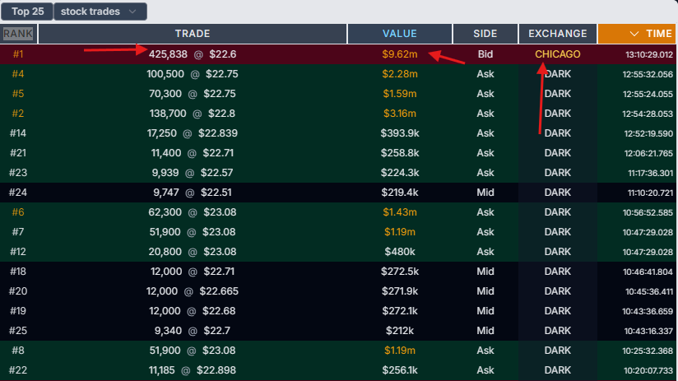The width and height of the screenshot is (678, 381).
Task: Click trade 138,700 @ $22.8
Action: [x=193, y=114]
